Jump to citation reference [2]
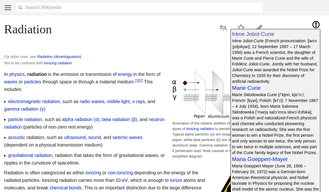The width and height of the screenshot is (329, 192). click(140, 81)
